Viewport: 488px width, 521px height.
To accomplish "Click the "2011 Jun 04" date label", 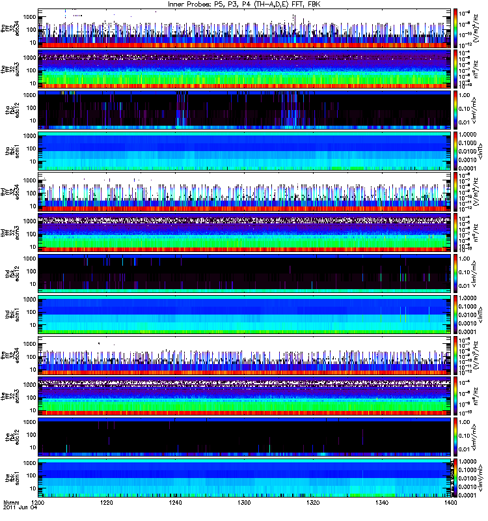I will (x=20, y=507).
